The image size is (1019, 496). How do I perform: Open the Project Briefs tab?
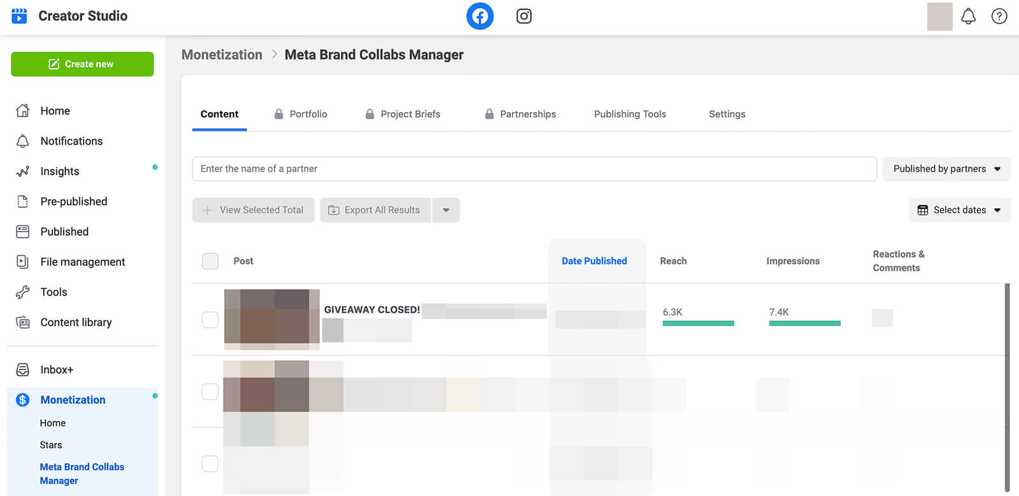[403, 114]
